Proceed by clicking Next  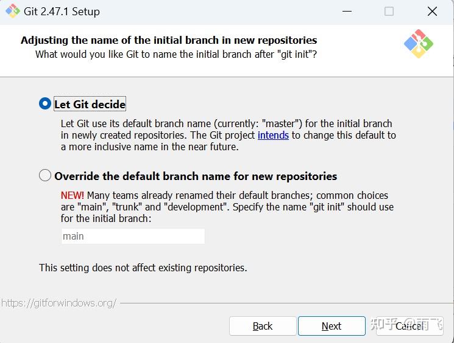[332, 326]
